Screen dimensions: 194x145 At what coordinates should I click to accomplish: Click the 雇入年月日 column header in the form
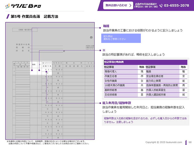click(x=47, y=63)
